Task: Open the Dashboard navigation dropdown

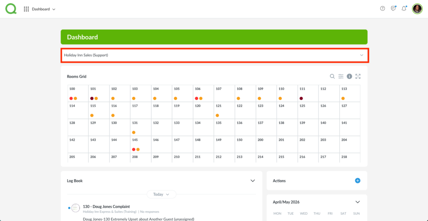Action: pos(43,9)
